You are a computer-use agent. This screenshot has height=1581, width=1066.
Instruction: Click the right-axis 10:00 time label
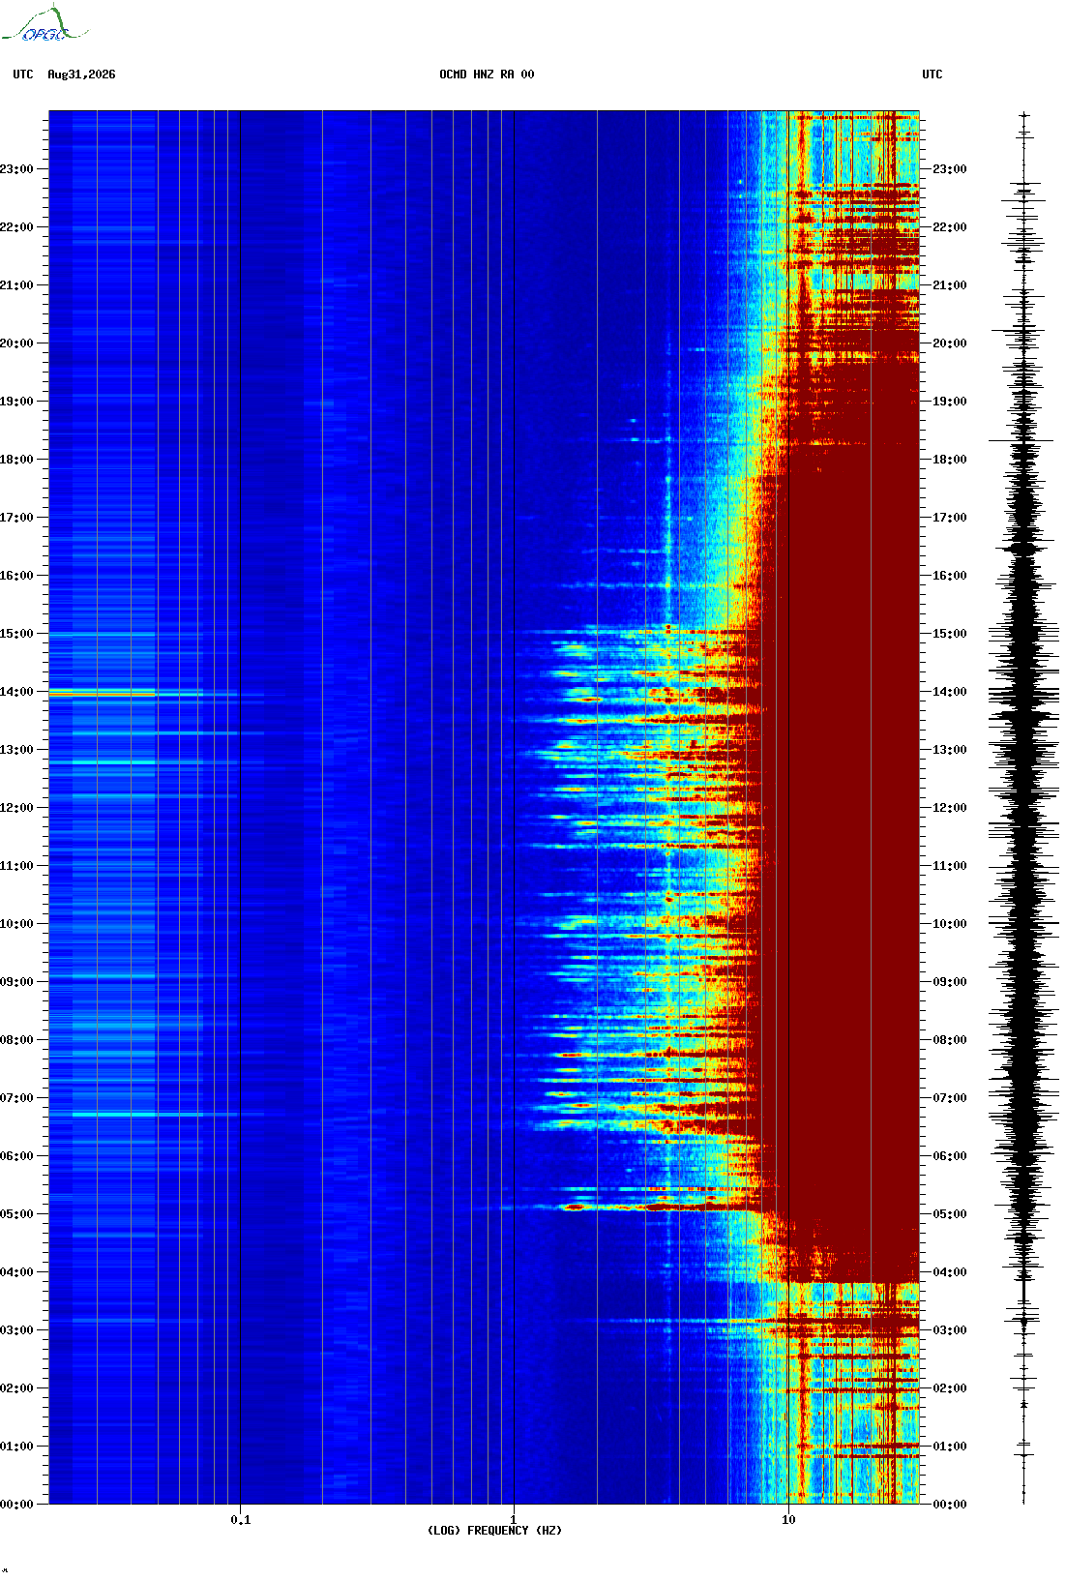pos(949,924)
